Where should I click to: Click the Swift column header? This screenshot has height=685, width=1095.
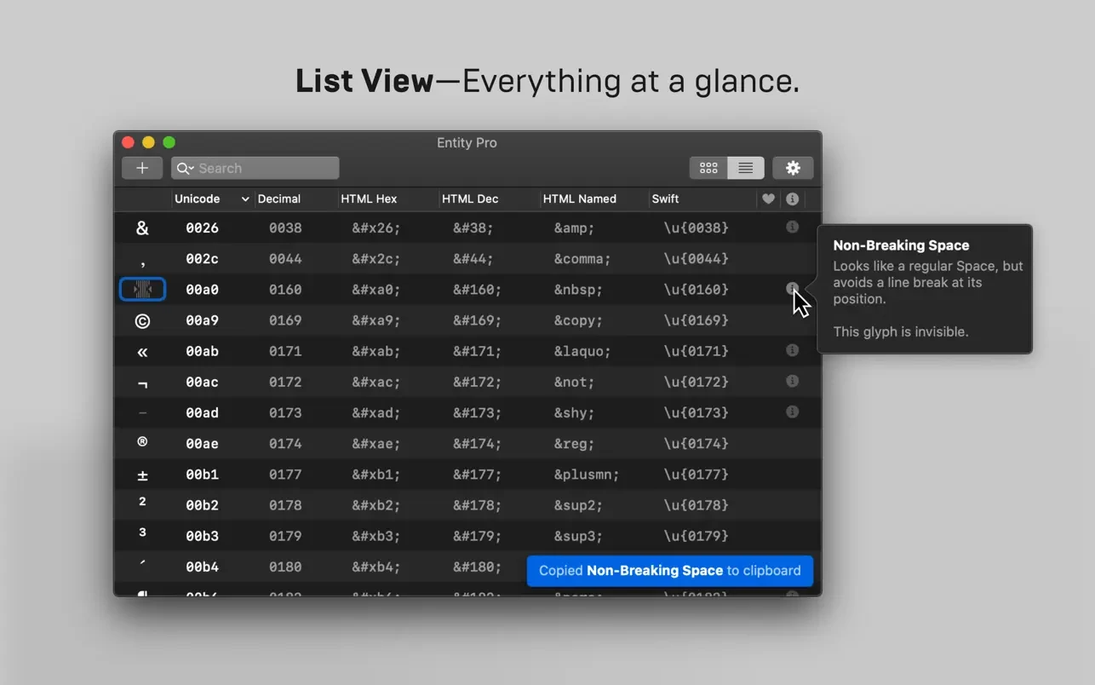(665, 199)
